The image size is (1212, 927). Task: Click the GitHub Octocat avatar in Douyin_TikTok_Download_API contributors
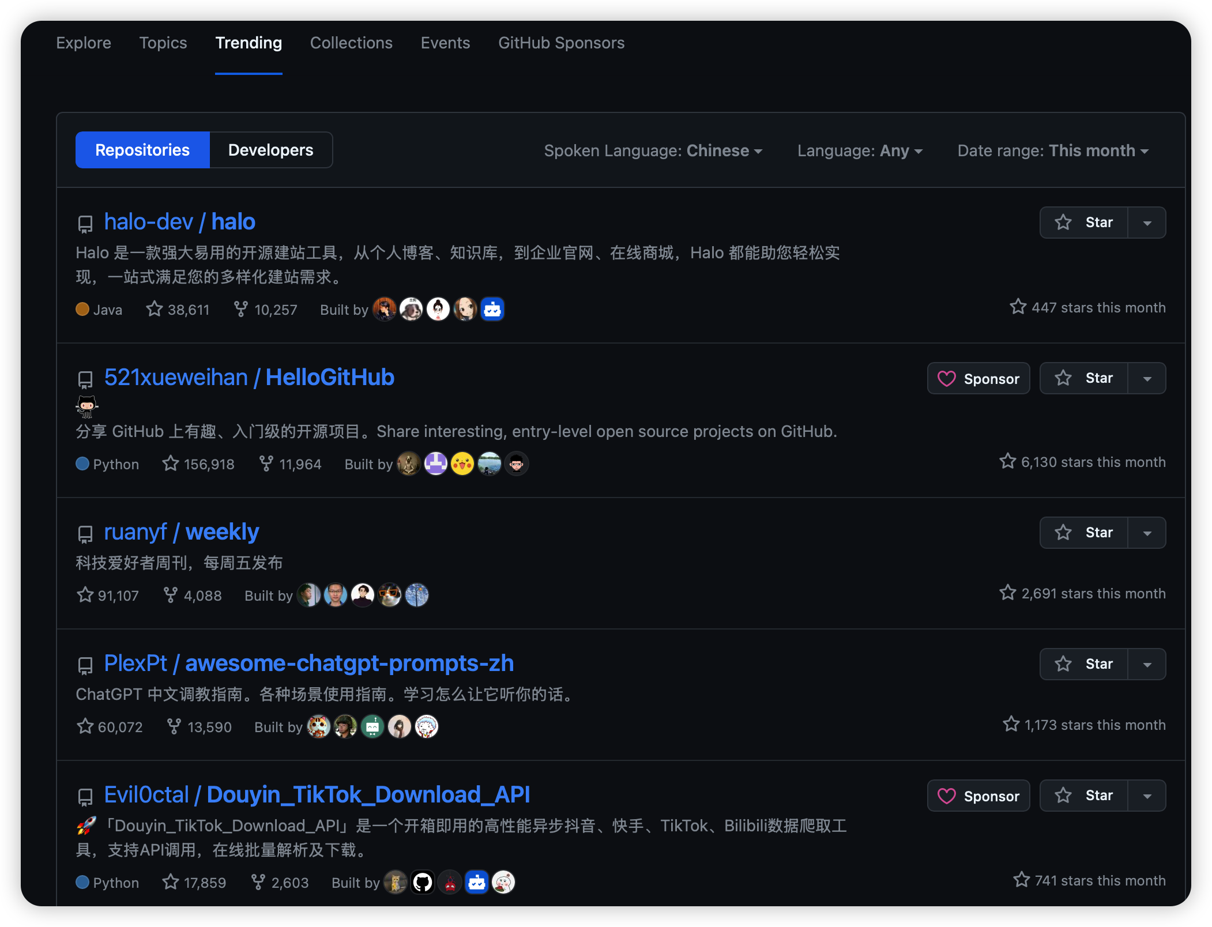click(x=423, y=883)
